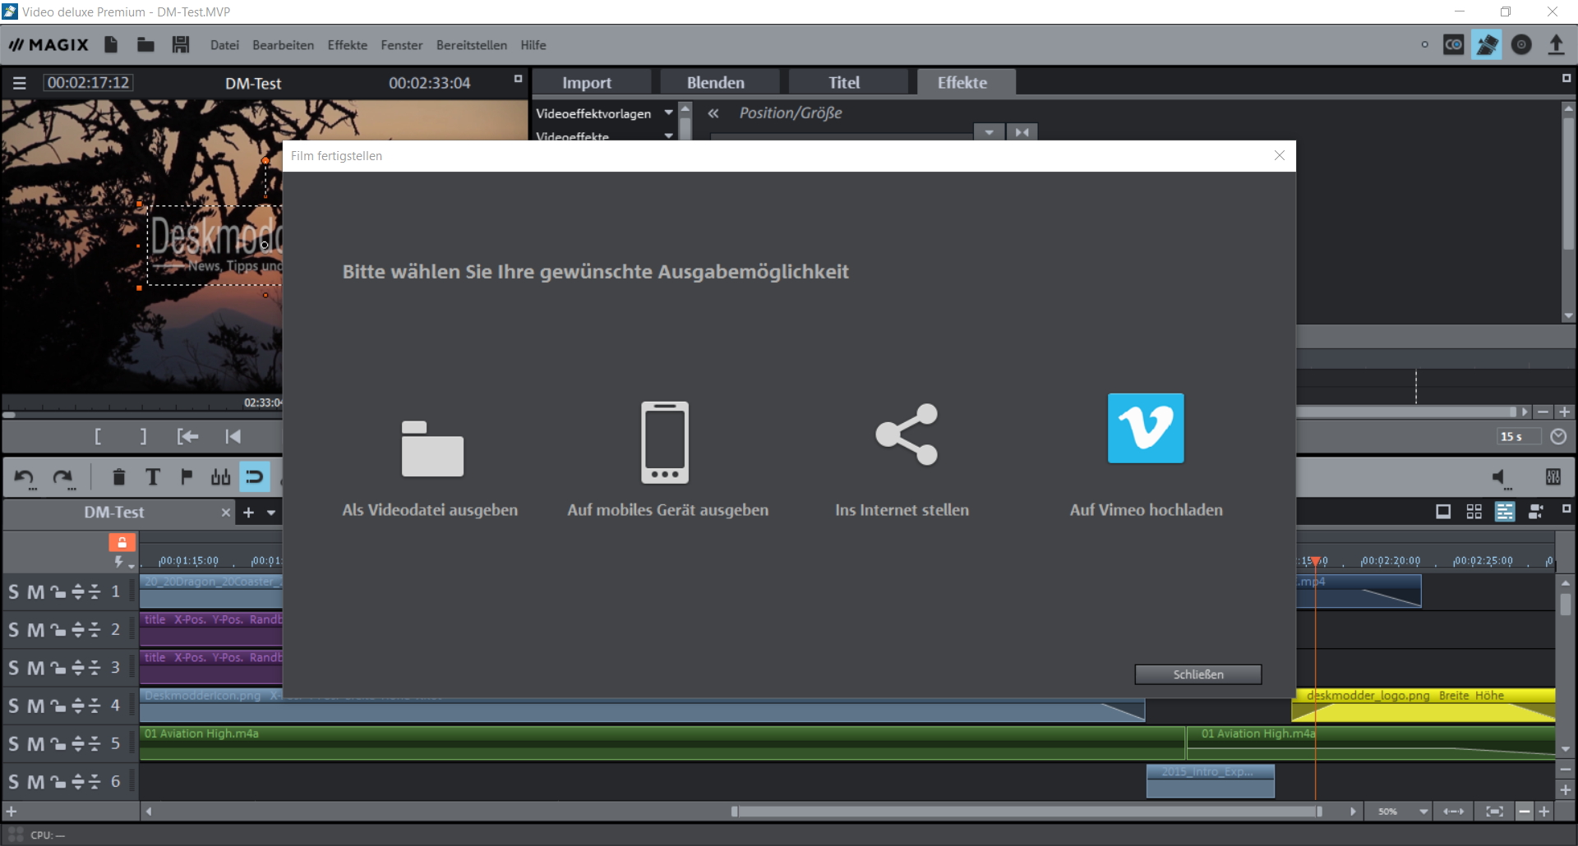Toggle the highlighted mouse mode link icon
The image size is (1578, 846).
[254, 477]
